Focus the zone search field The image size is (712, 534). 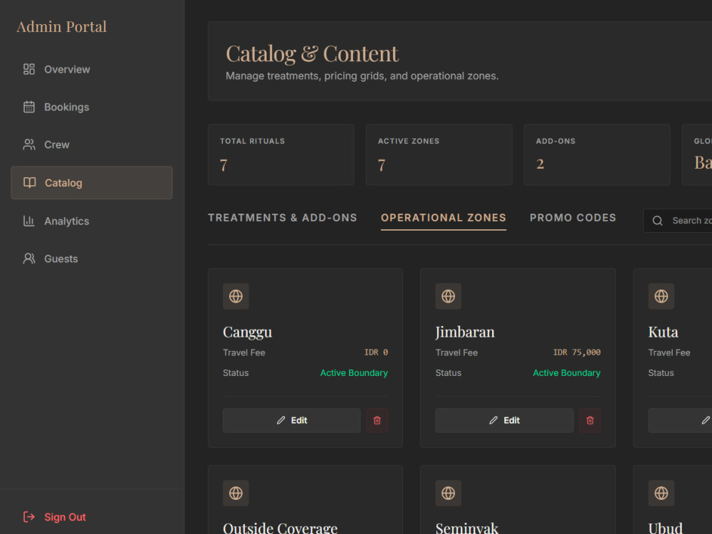click(x=678, y=221)
